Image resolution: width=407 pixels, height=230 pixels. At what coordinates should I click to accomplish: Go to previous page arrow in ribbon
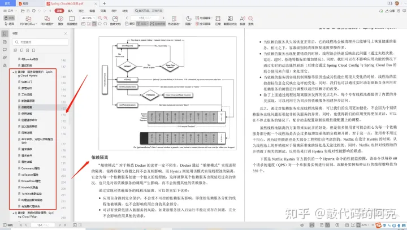127,18
